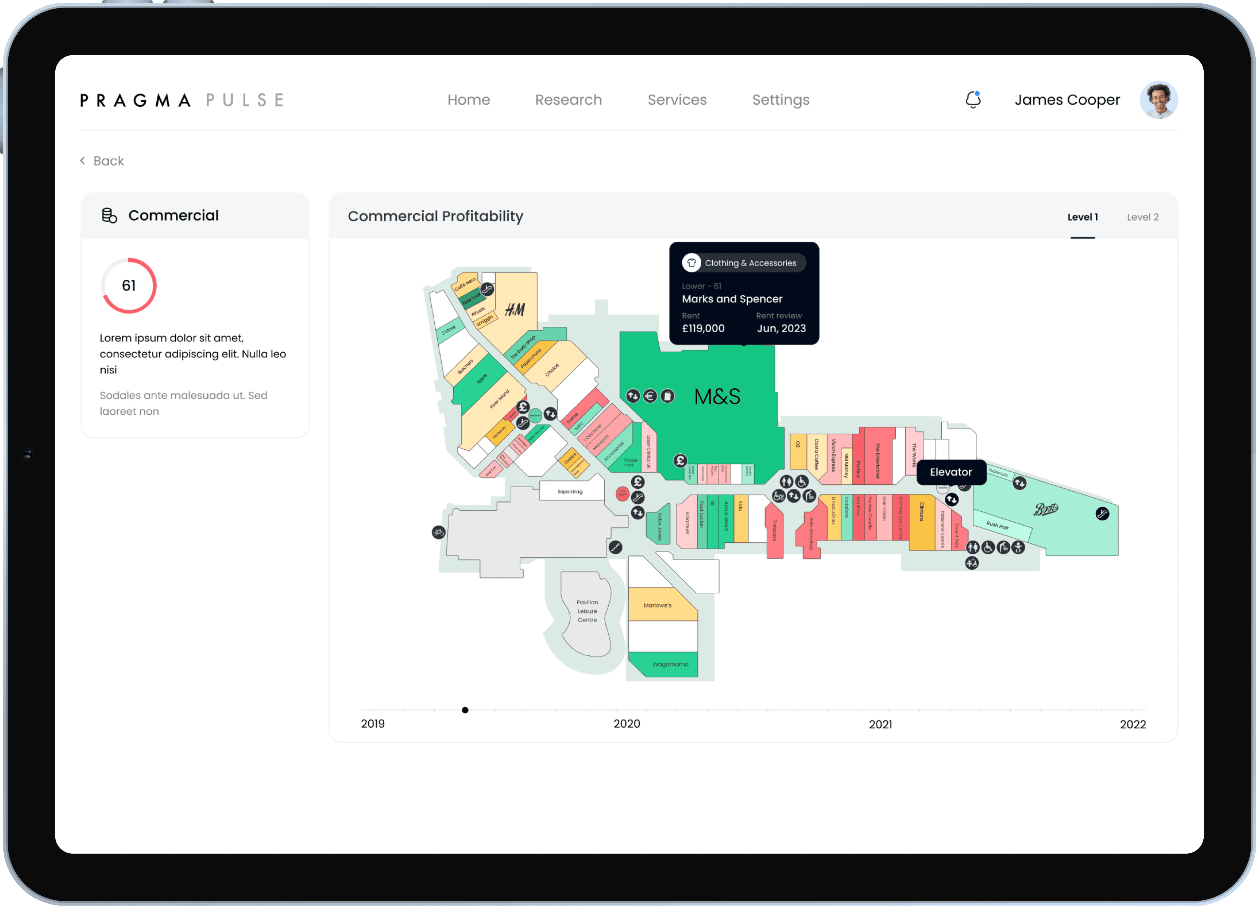Select the elevator icon beside Kobe Jones

click(x=638, y=513)
